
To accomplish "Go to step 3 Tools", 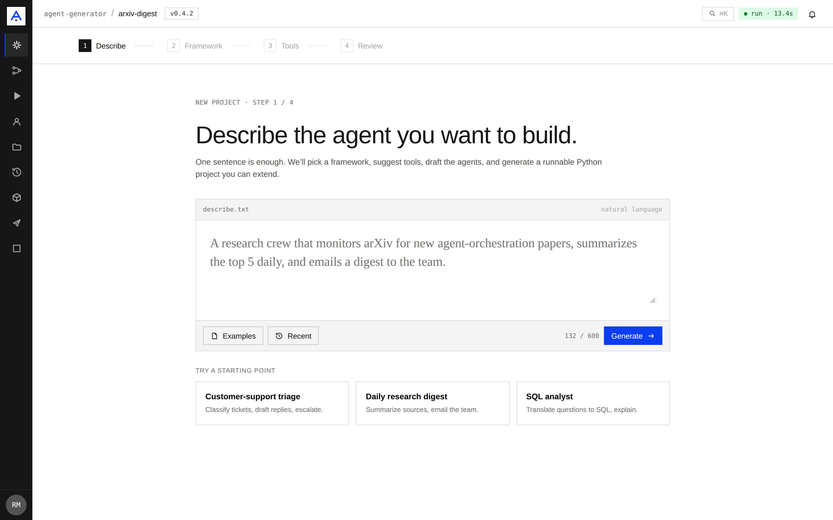I will pyautogui.click(x=281, y=46).
